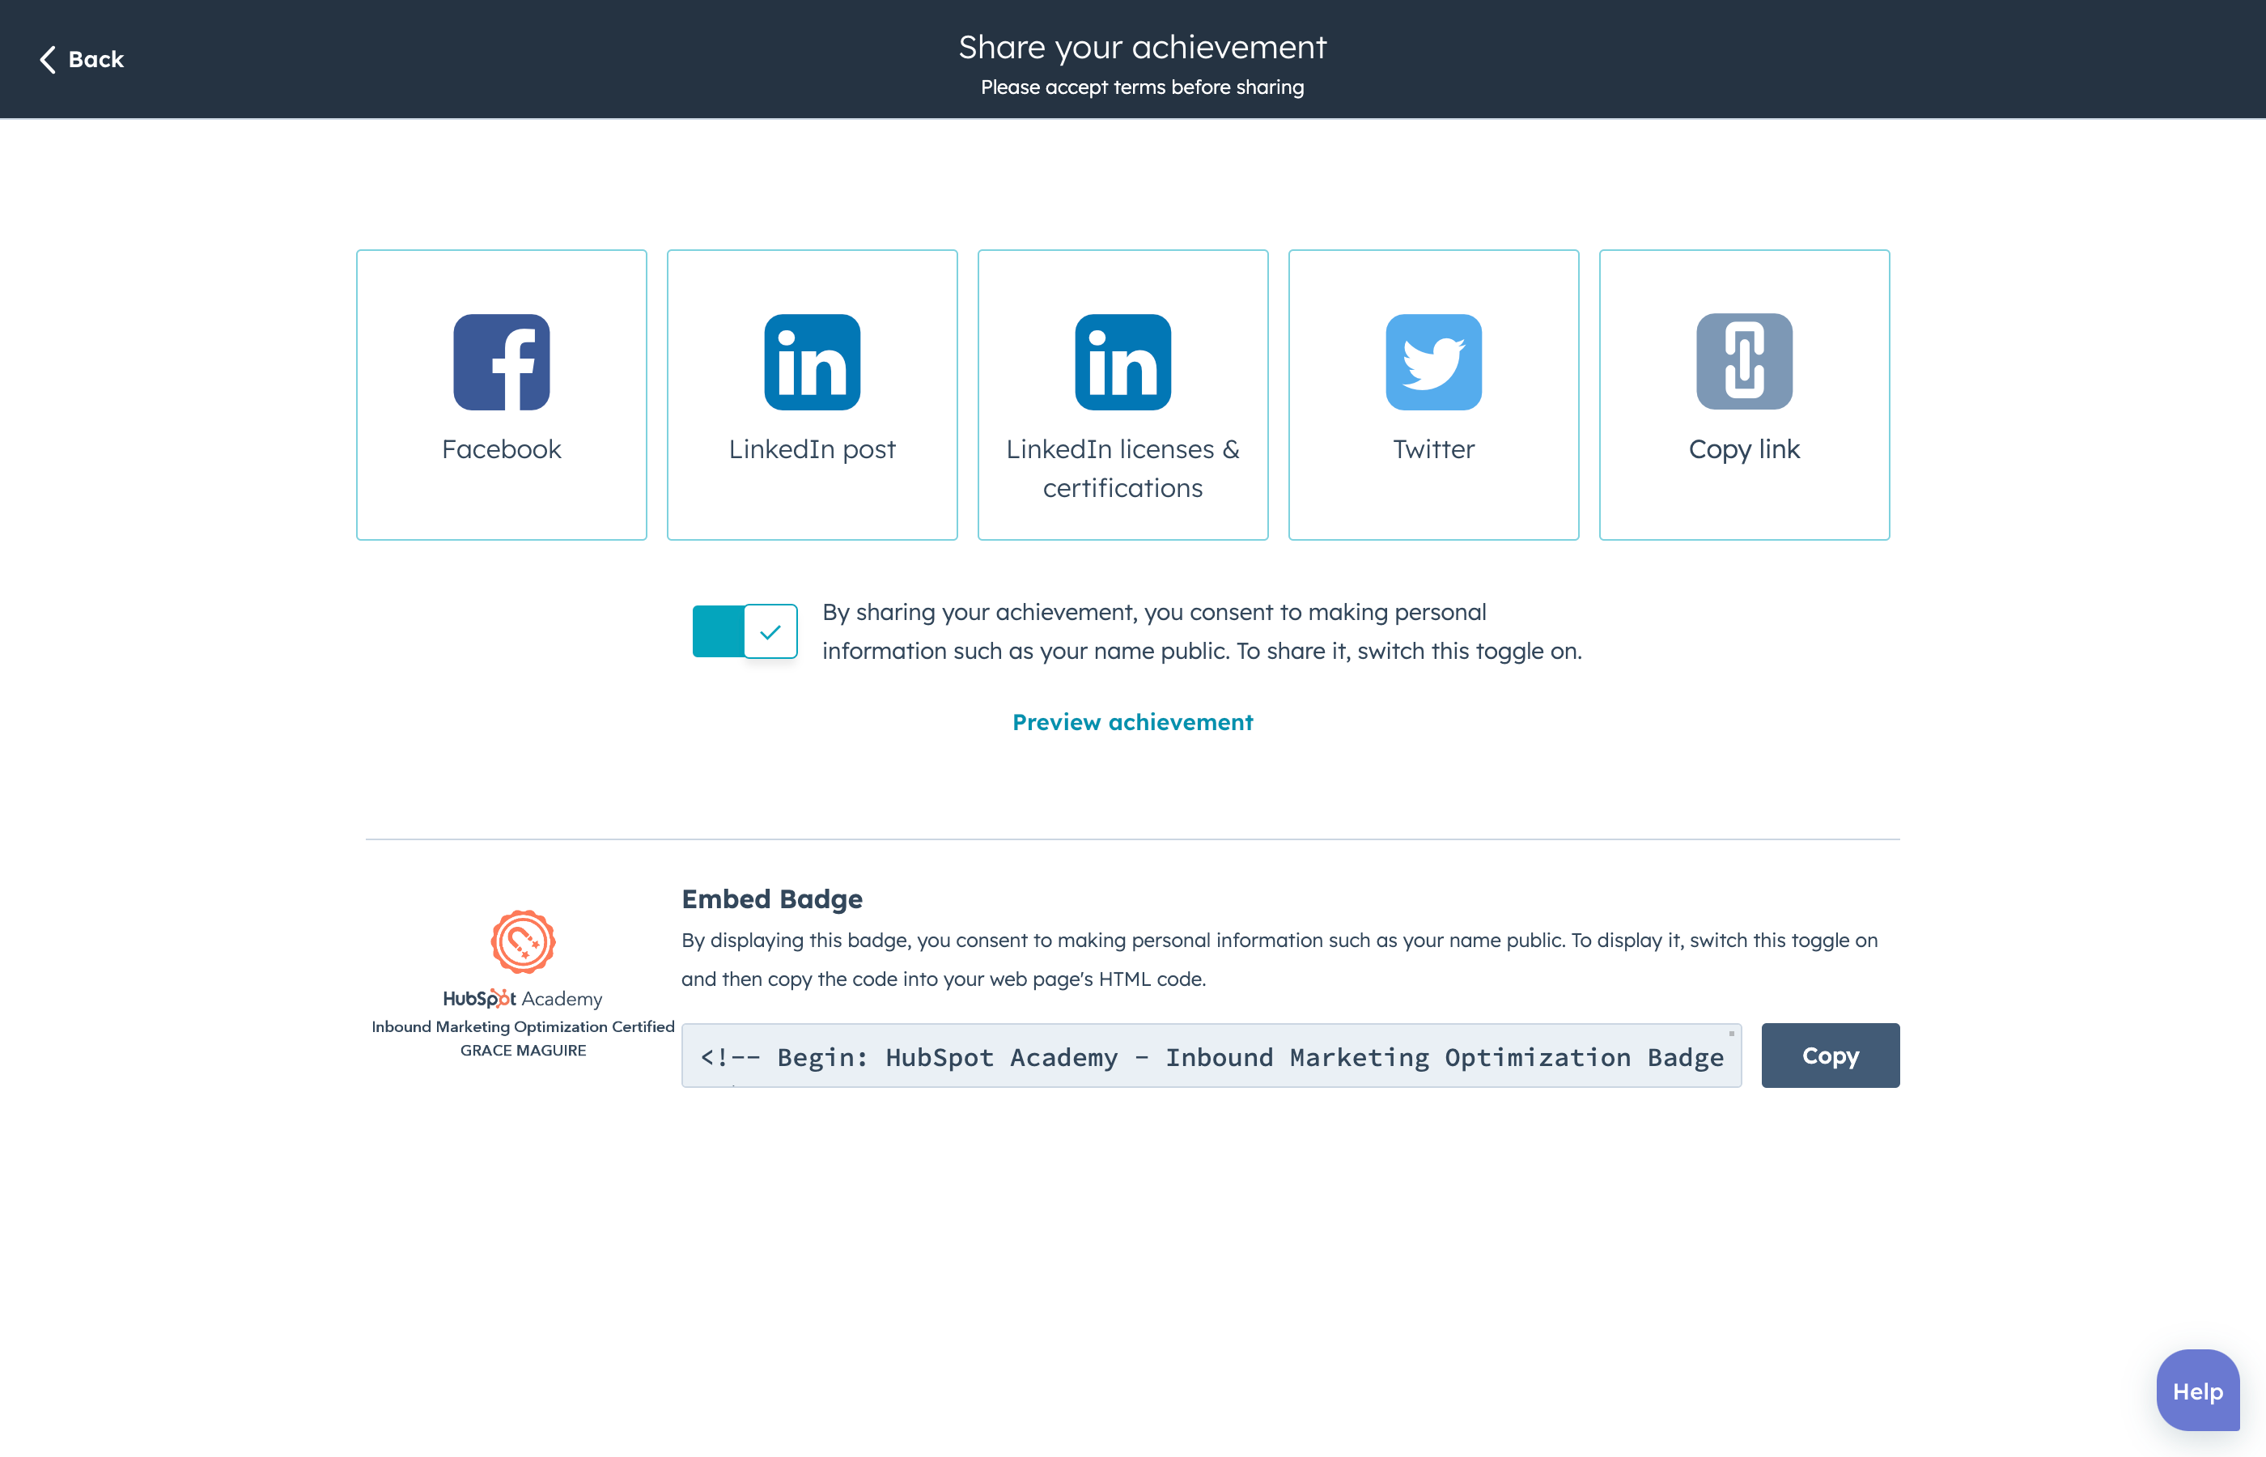Viewport: 2266px width, 1457px height.
Task: Expand the preview achievement section
Action: (1131, 720)
